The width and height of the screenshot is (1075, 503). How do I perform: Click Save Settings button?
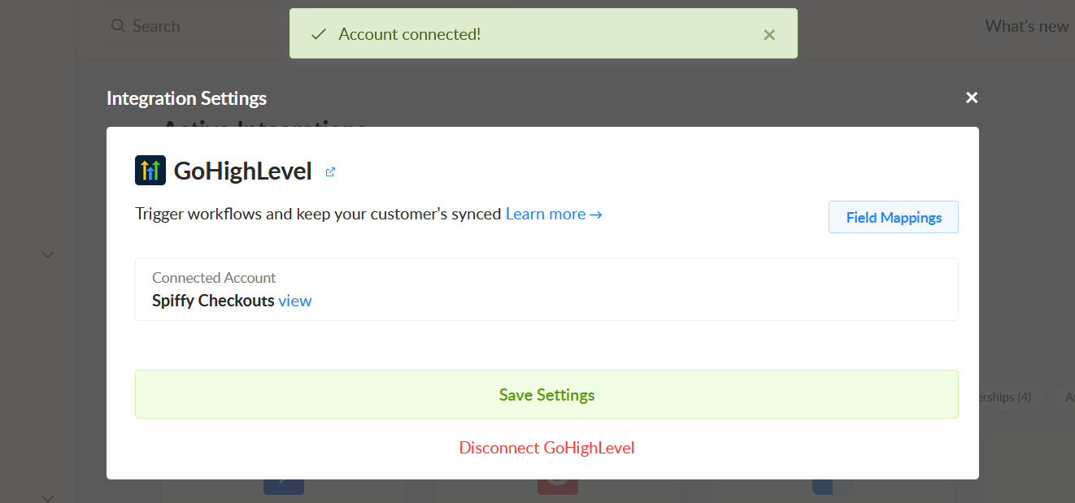tap(546, 394)
